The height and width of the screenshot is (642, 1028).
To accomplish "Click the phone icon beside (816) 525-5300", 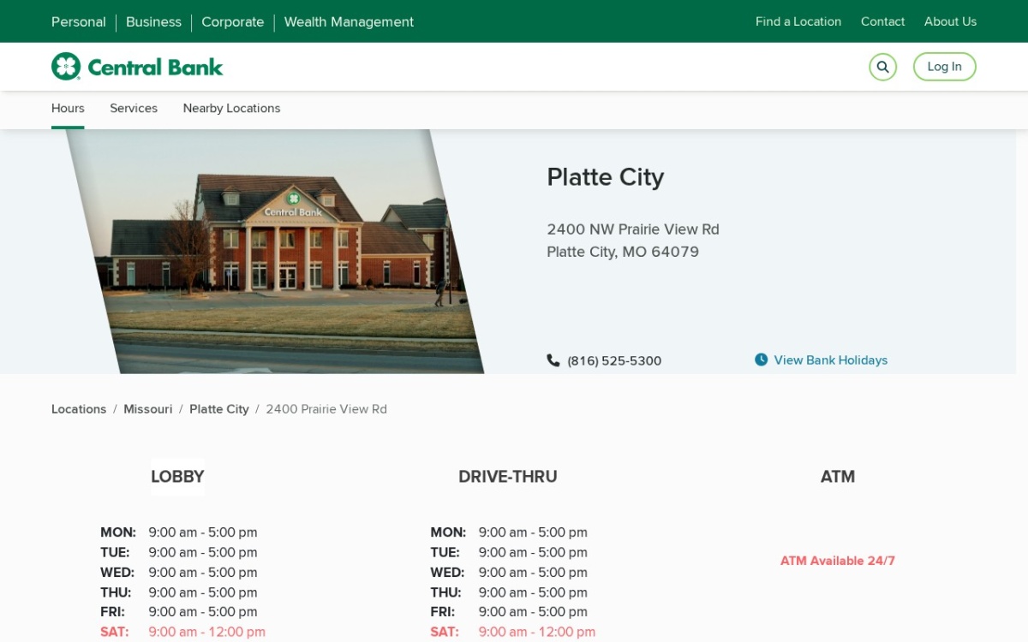I will click(x=553, y=360).
